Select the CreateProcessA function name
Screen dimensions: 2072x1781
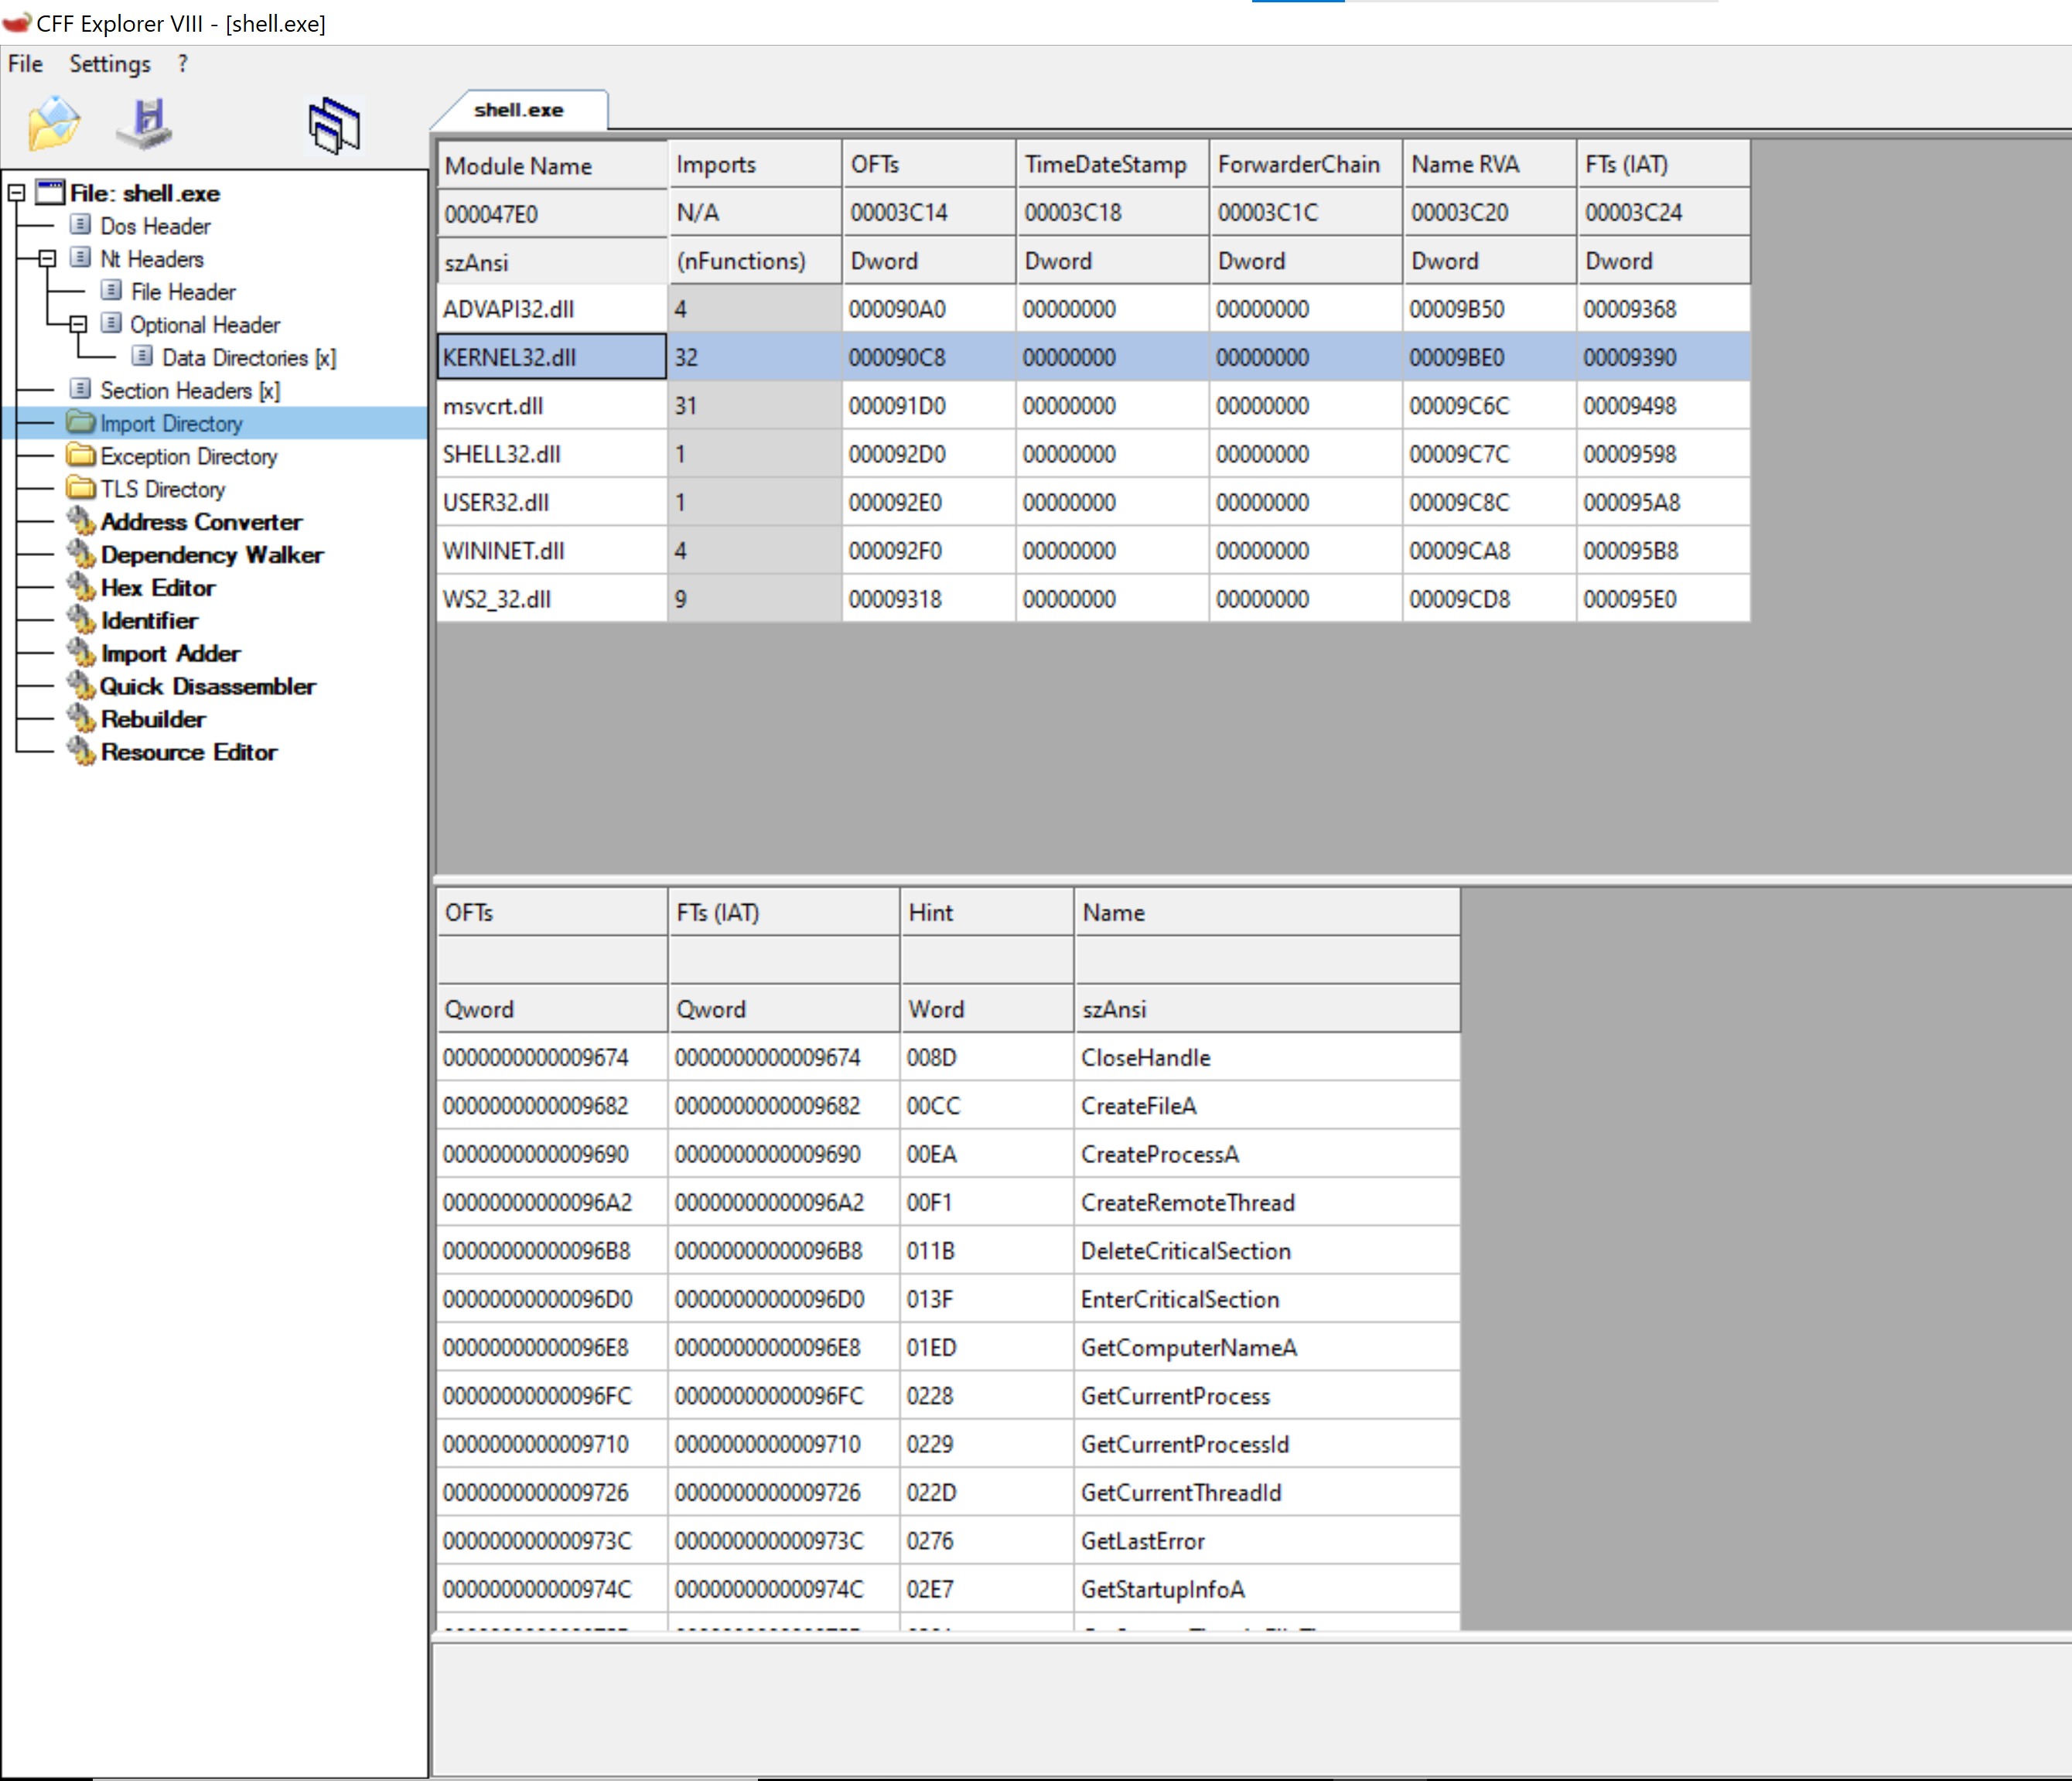pyautogui.click(x=1160, y=1154)
